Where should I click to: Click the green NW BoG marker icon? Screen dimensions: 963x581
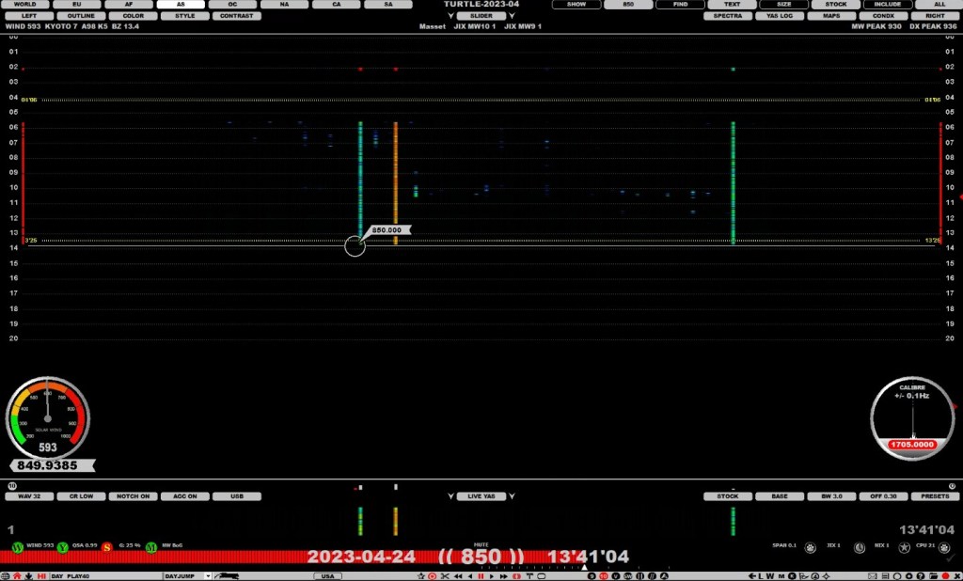tap(151, 546)
